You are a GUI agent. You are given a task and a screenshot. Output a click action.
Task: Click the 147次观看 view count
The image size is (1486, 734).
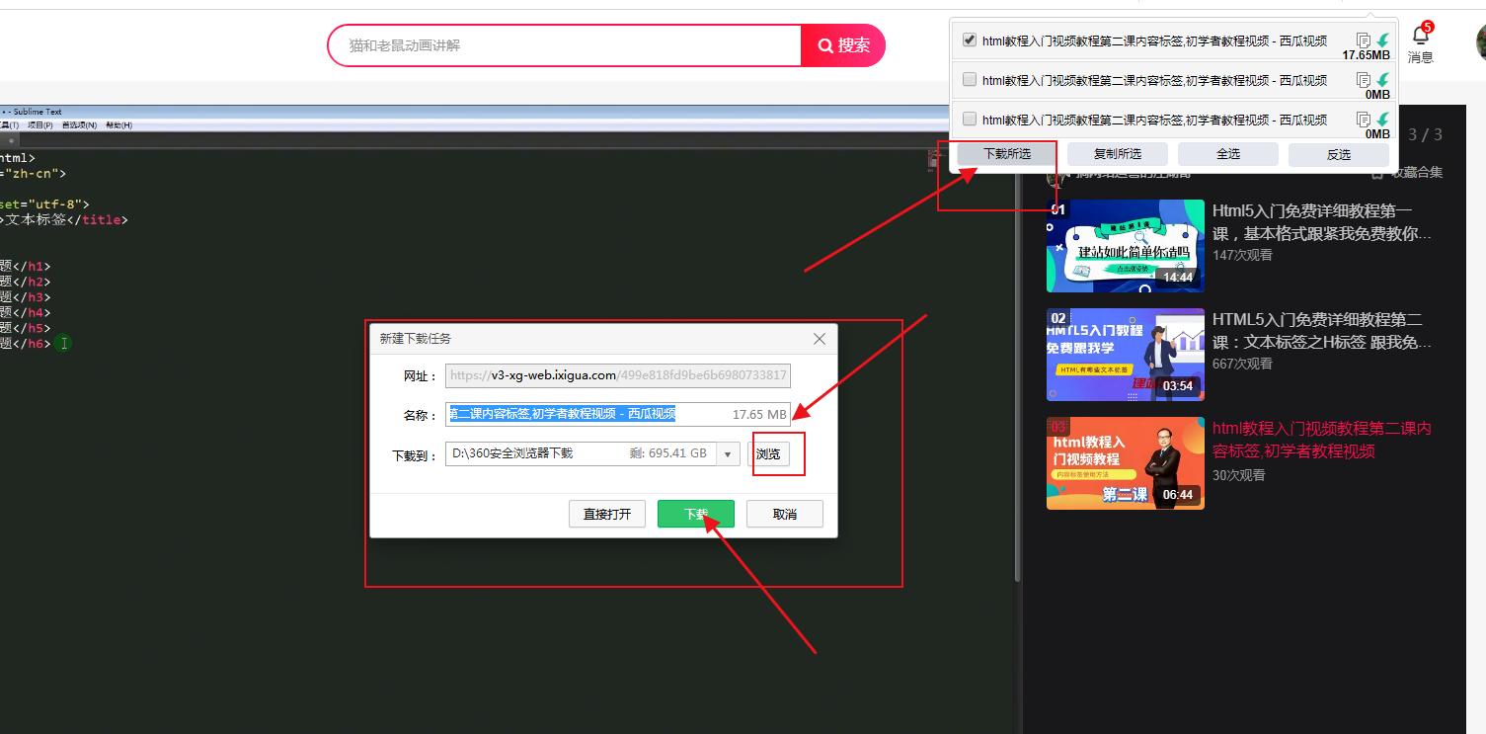pos(1242,255)
